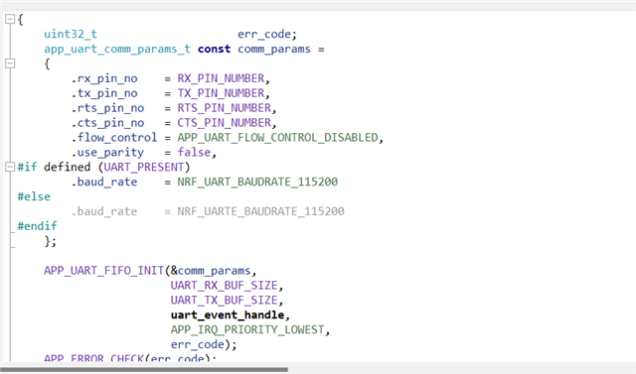This screenshot has height=374, width=636.
Task: Click the uint32_t type keyword
Action: pos(71,34)
